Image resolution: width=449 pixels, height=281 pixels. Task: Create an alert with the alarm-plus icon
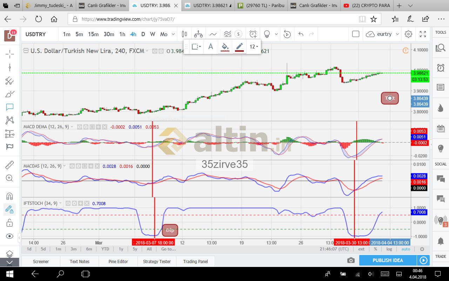coord(253,34)
